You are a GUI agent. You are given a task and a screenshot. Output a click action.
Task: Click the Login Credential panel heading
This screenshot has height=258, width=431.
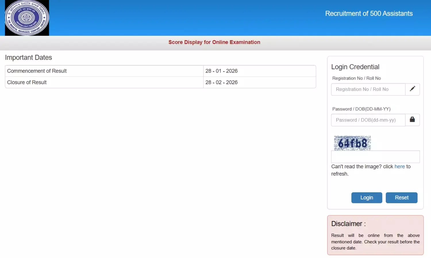pos(355,67)
